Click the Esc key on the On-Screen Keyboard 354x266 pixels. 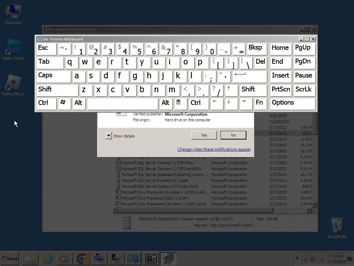pos(47,49)
